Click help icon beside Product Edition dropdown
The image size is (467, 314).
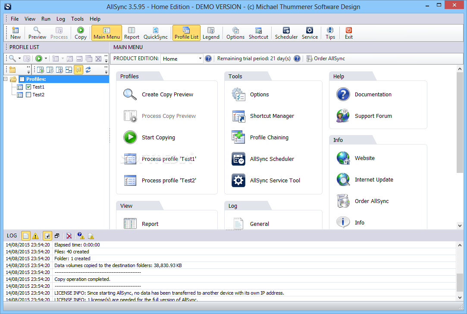click(x=208, y=58)
